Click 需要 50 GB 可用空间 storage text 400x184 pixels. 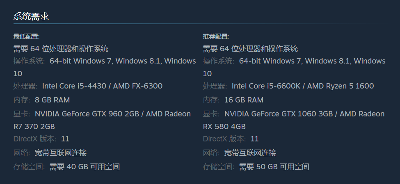point(274,167)
